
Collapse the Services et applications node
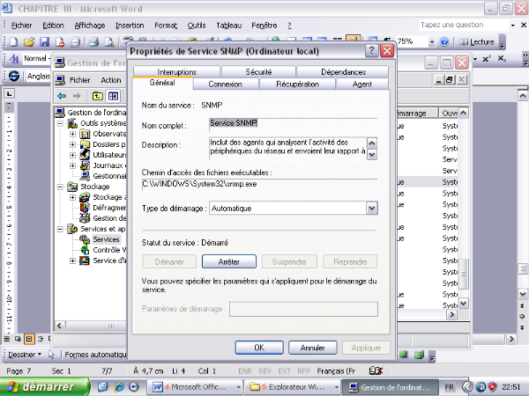click(x=60, y=230)
